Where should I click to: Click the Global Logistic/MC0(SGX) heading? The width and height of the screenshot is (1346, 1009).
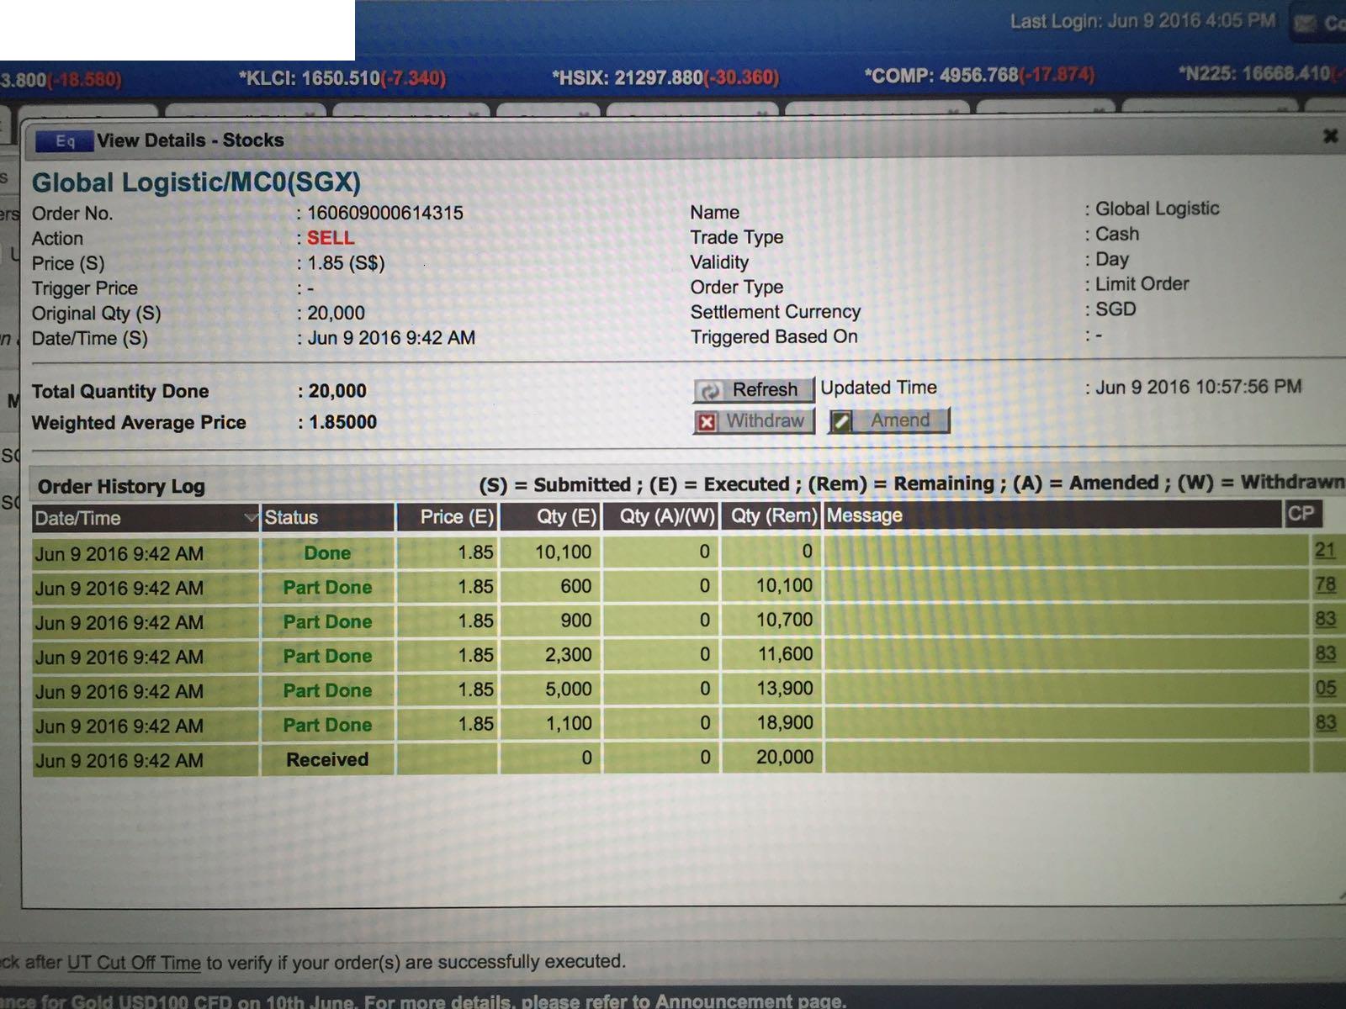(196, 182)
